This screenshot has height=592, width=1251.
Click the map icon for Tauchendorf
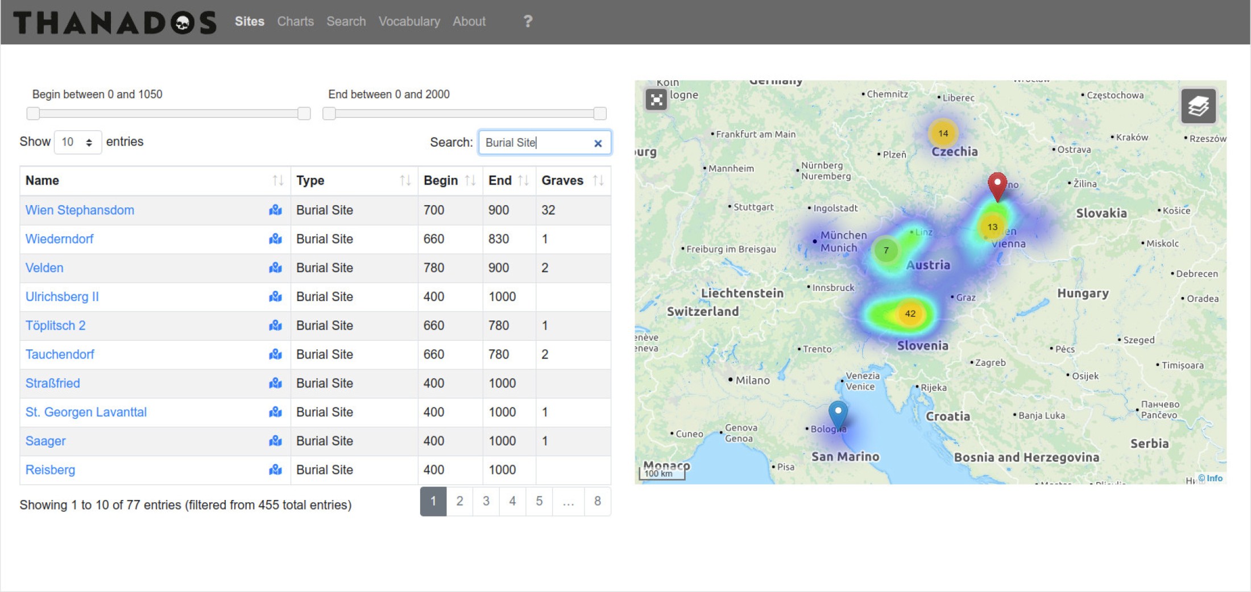(276, 355)
